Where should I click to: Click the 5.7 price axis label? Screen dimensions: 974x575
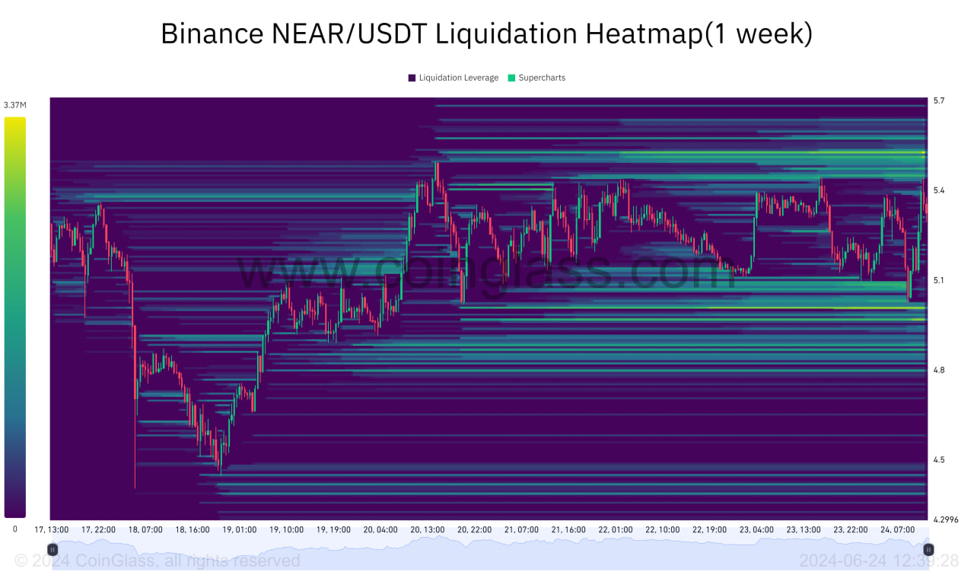pyautogui.click(x=938, y=101)
